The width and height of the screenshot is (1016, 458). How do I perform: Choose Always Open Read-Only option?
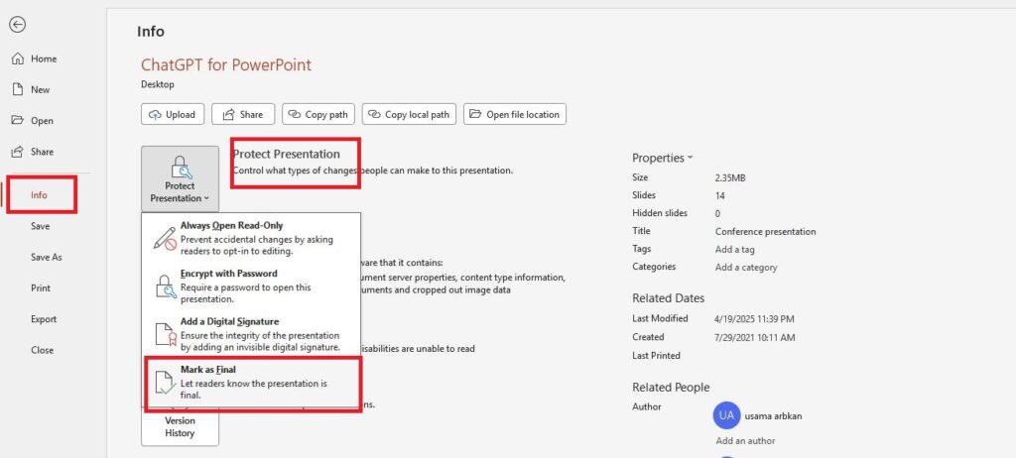point(251,238)
